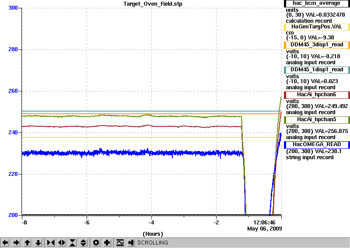Select the DDM45_3disp1_read legend entry
Screen dimensions: 350x248
coord(317,45)
